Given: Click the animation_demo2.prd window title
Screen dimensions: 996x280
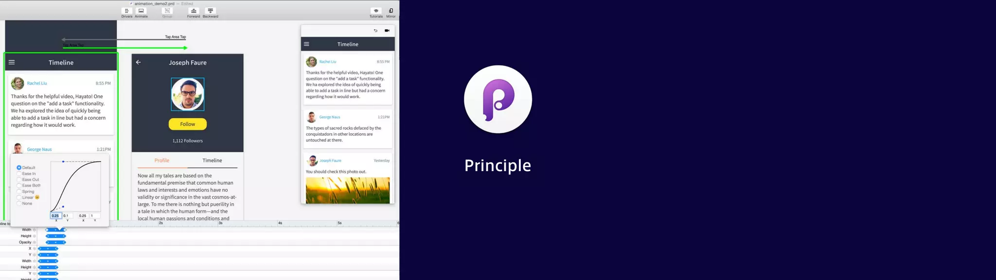Looking at the screenshot, I should [x=154, y=3].
